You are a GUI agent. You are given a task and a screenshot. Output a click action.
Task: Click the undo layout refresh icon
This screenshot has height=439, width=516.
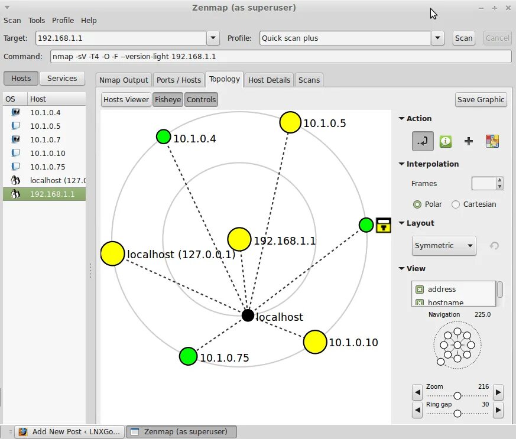point(494,246)
